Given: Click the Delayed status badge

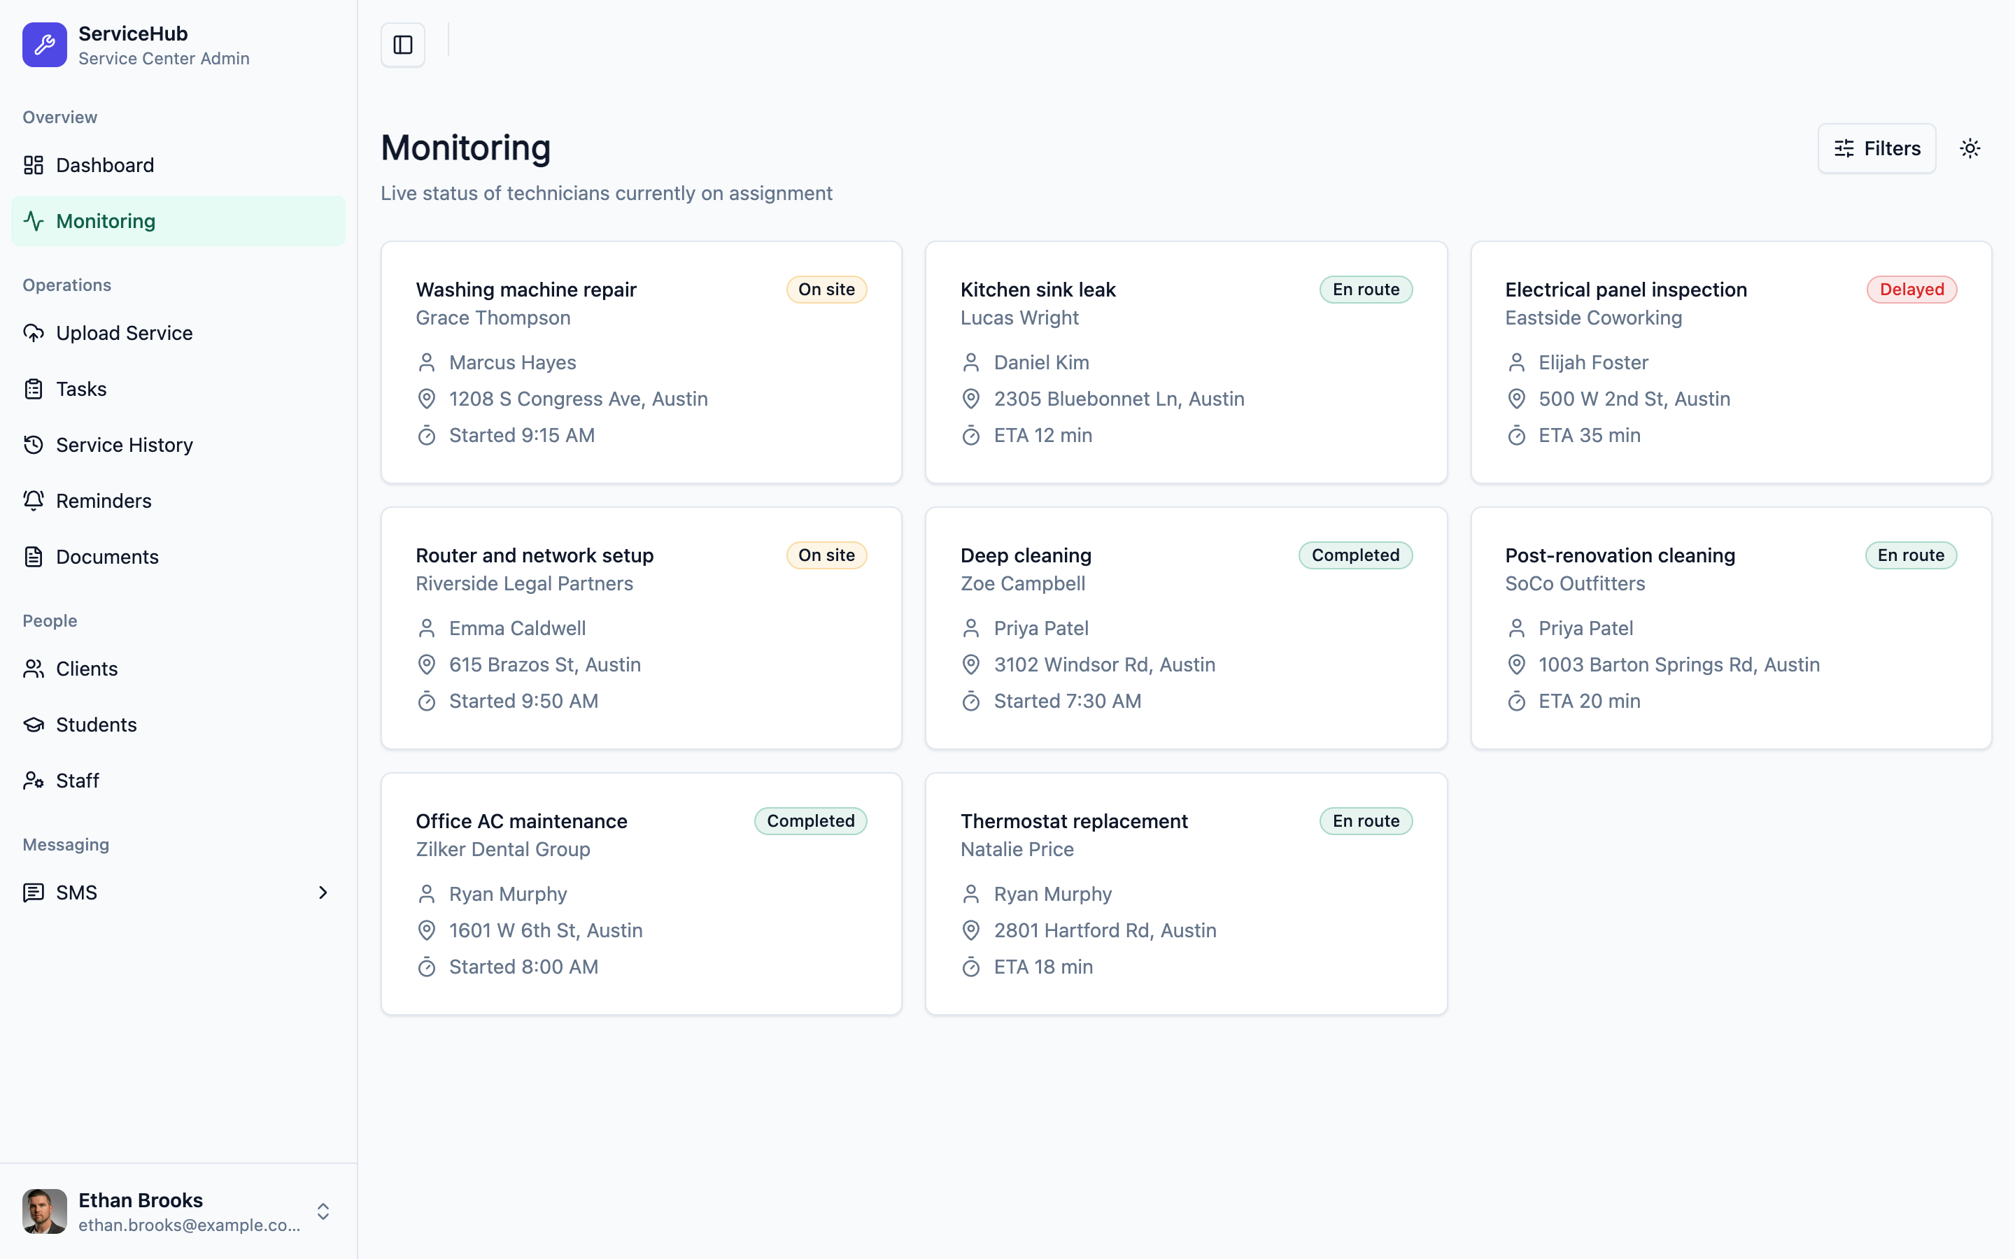Looking at the screenshot, I should point(1911,290).
